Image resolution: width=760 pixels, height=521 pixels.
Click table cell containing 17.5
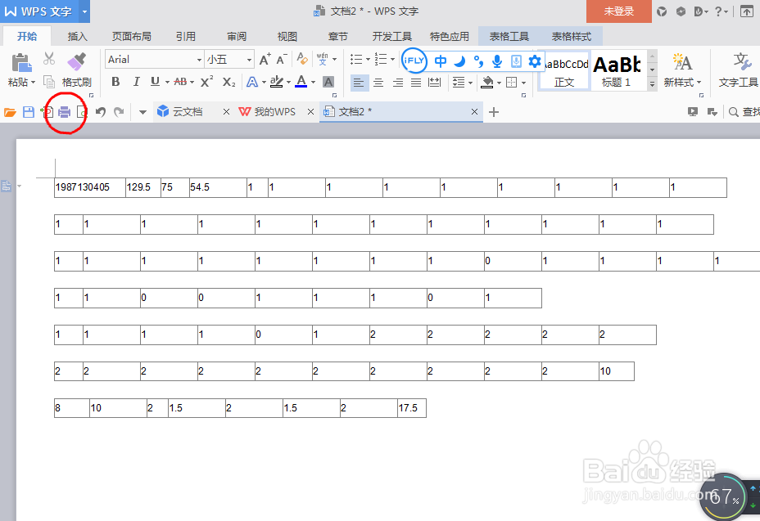click(x=411, y=407)
